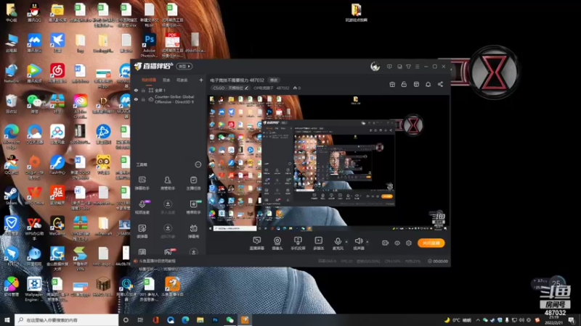
Task: Open speaker options arrow
Action: 367,242
